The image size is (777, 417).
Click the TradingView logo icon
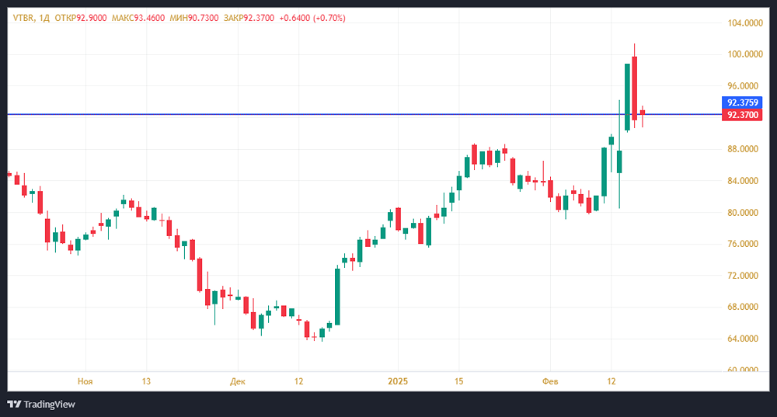click(13, 404)
